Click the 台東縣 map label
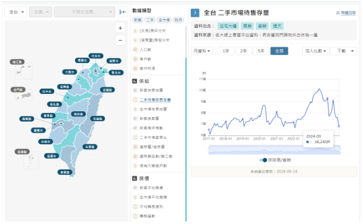The height and width of the screenshot is (224, 363). click(x=90, y=147)
